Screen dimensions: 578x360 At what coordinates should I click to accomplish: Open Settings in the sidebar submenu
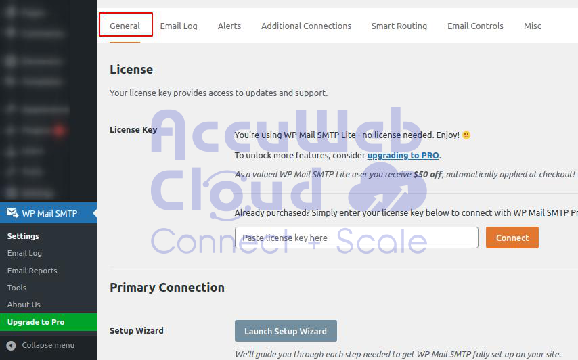coord(23,236)
